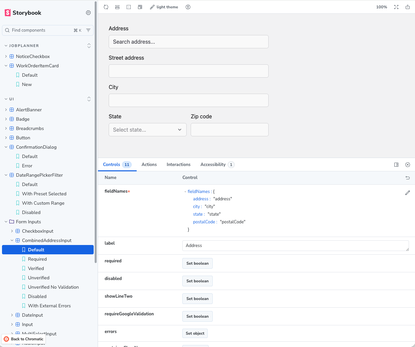
Task: Switch the light theme selector
Action: tap(164, 7)
